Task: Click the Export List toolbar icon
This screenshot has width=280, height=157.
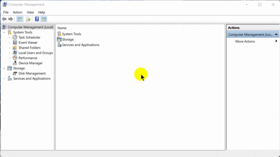Action: point(28,19)
